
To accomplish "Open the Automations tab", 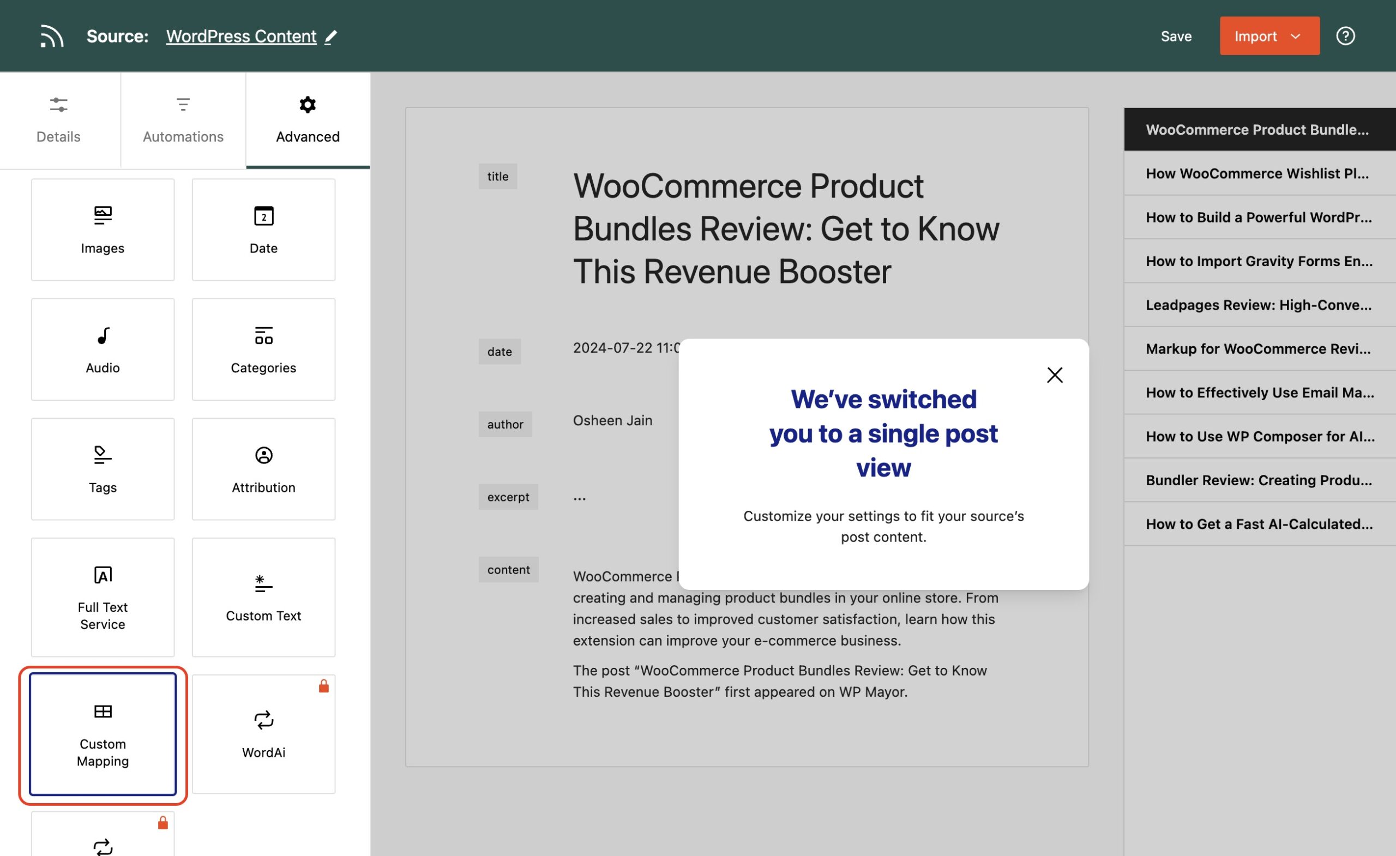I will [x=183, y=120].
